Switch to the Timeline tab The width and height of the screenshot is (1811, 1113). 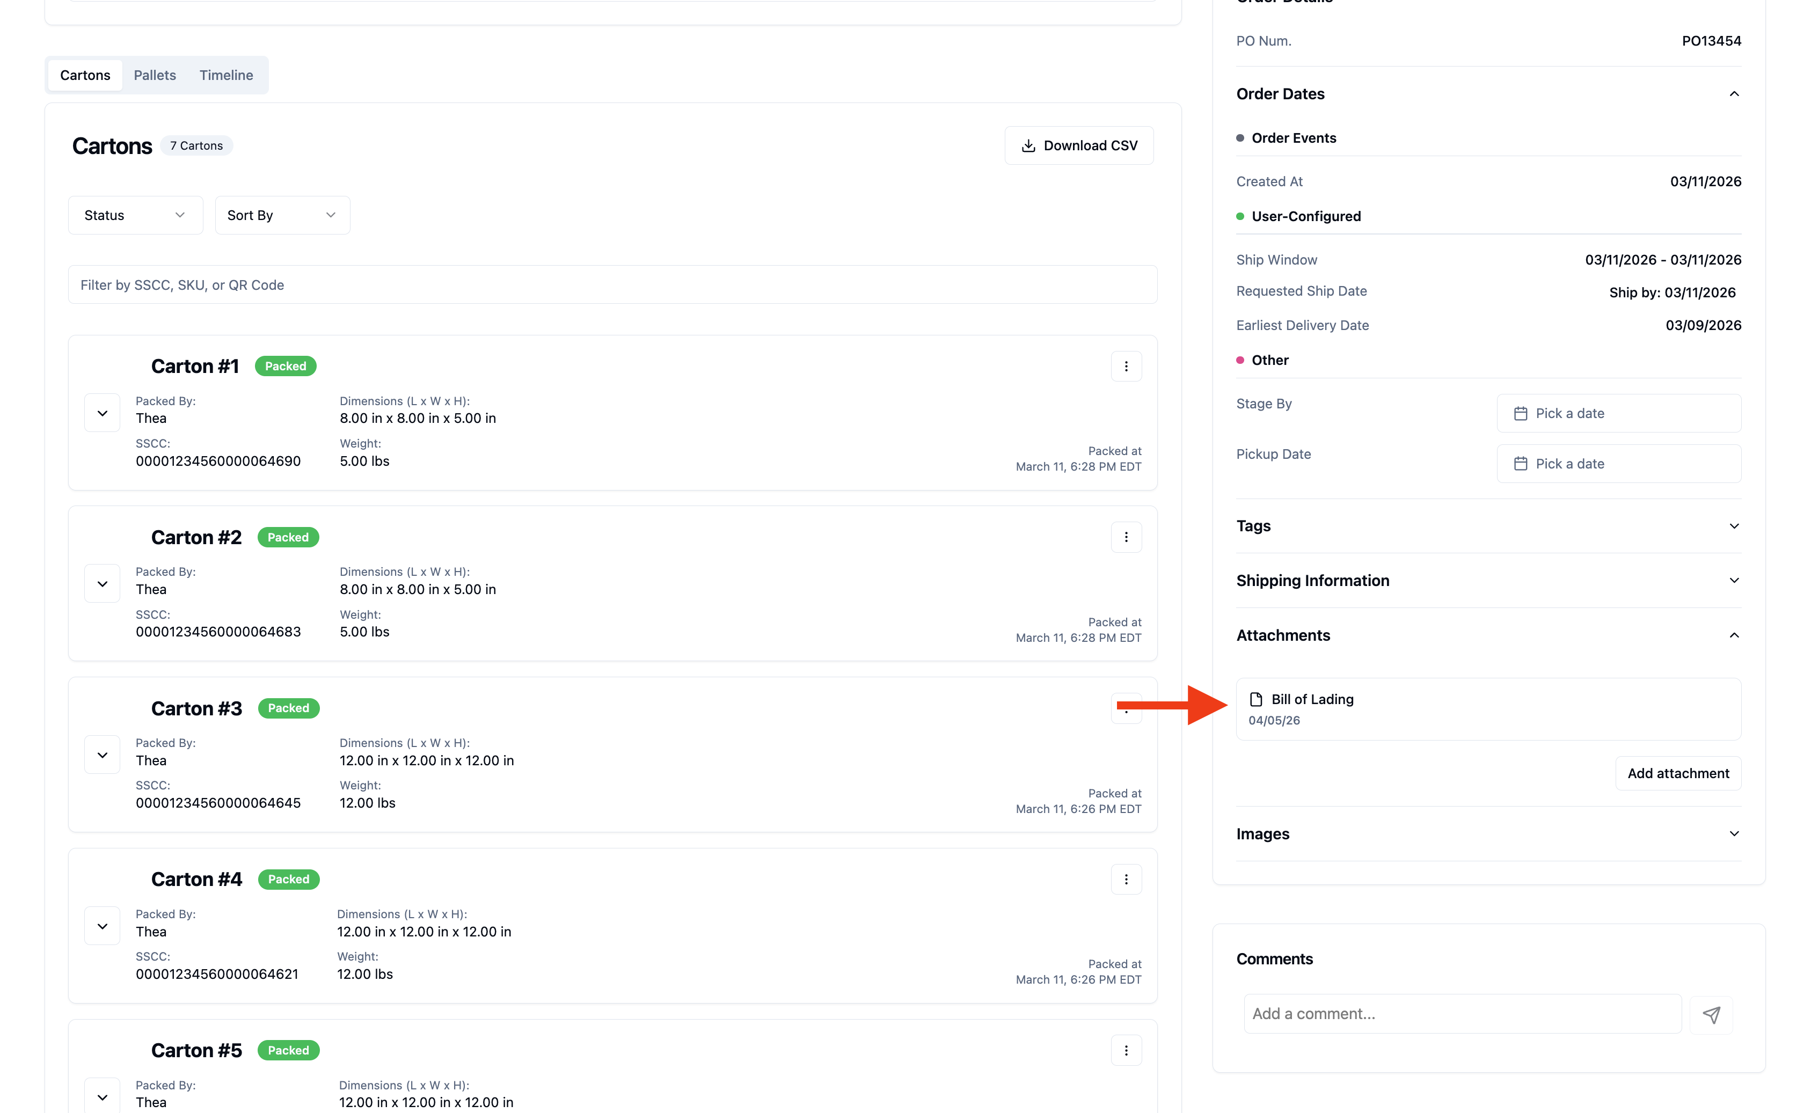point(226,75)
